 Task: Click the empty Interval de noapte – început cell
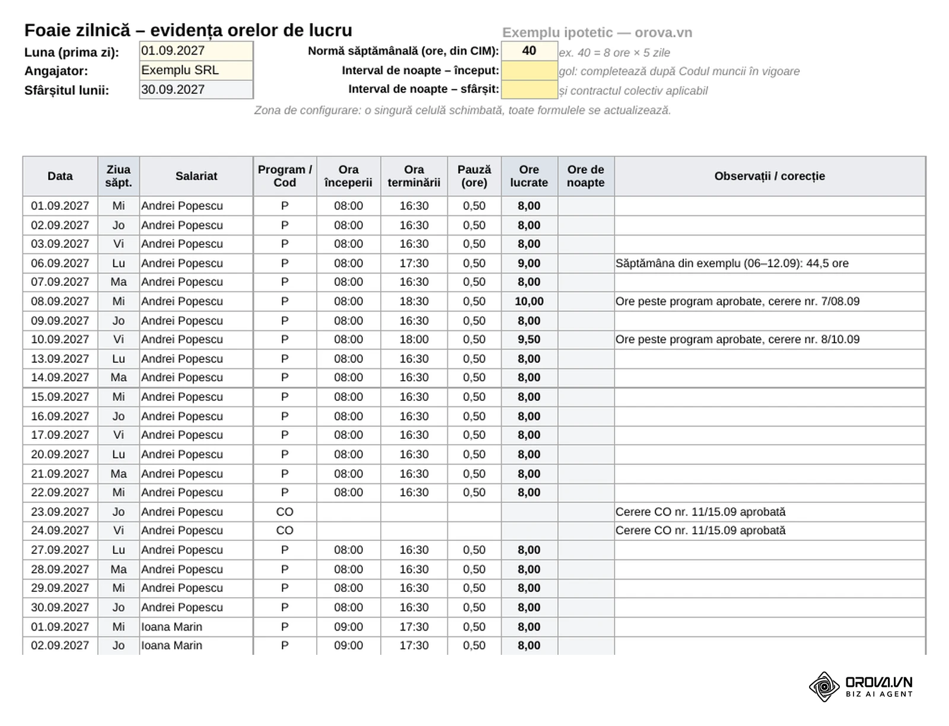tap(529, 71)
